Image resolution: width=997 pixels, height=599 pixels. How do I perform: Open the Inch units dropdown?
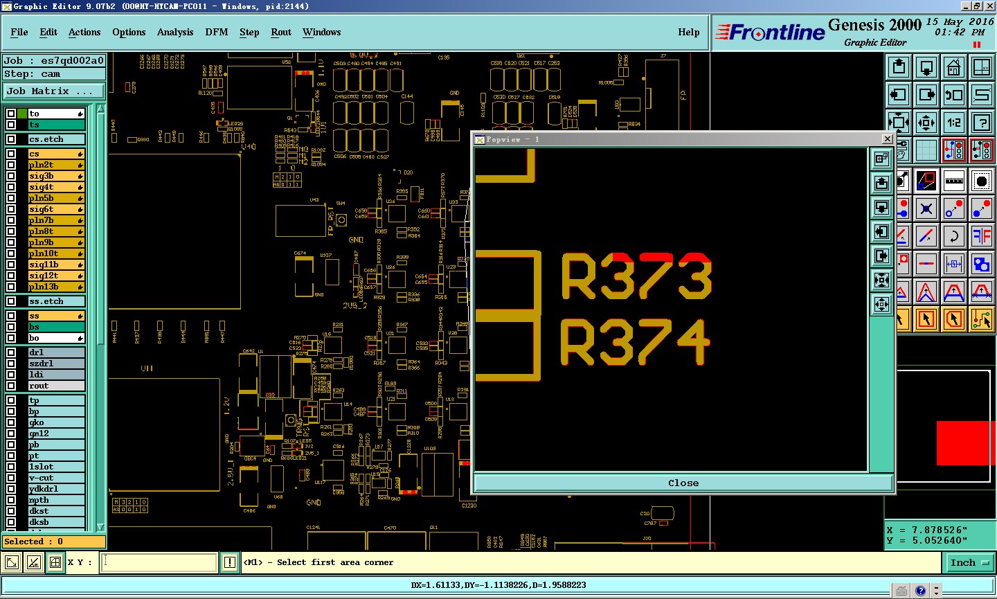[x=969, y=563]
